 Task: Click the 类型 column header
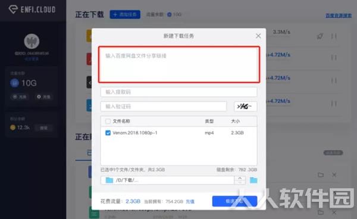[209, 121]
